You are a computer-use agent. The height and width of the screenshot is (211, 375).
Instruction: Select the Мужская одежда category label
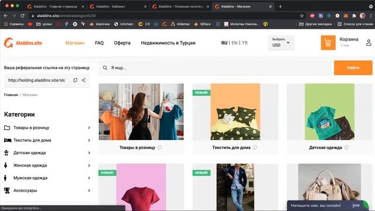click(x=30, y=178)
